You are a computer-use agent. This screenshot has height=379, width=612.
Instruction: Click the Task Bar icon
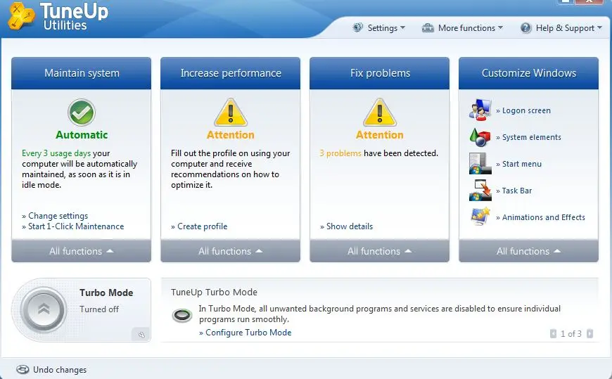(x=480, y=191)
